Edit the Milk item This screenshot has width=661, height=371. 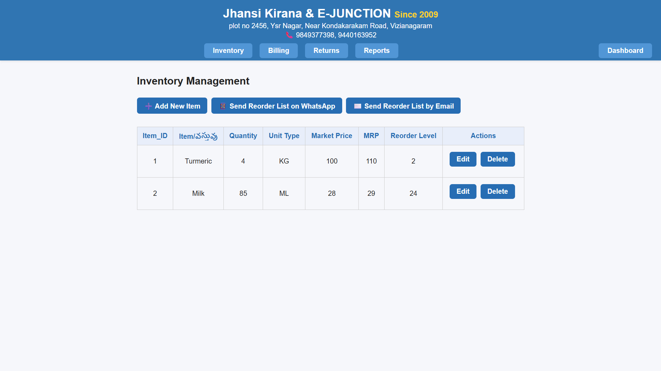[x=463, y=191]
